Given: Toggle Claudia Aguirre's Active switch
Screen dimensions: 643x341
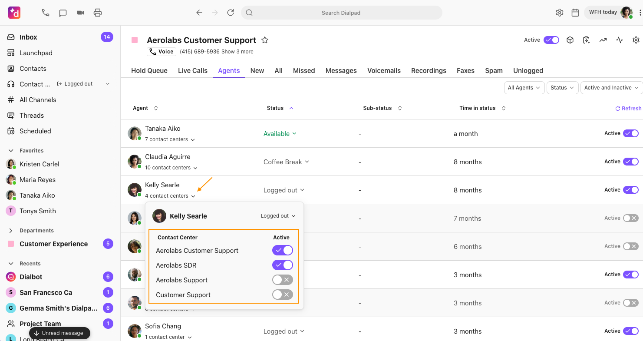Looking at the screenshot, I should click(631, 162).
